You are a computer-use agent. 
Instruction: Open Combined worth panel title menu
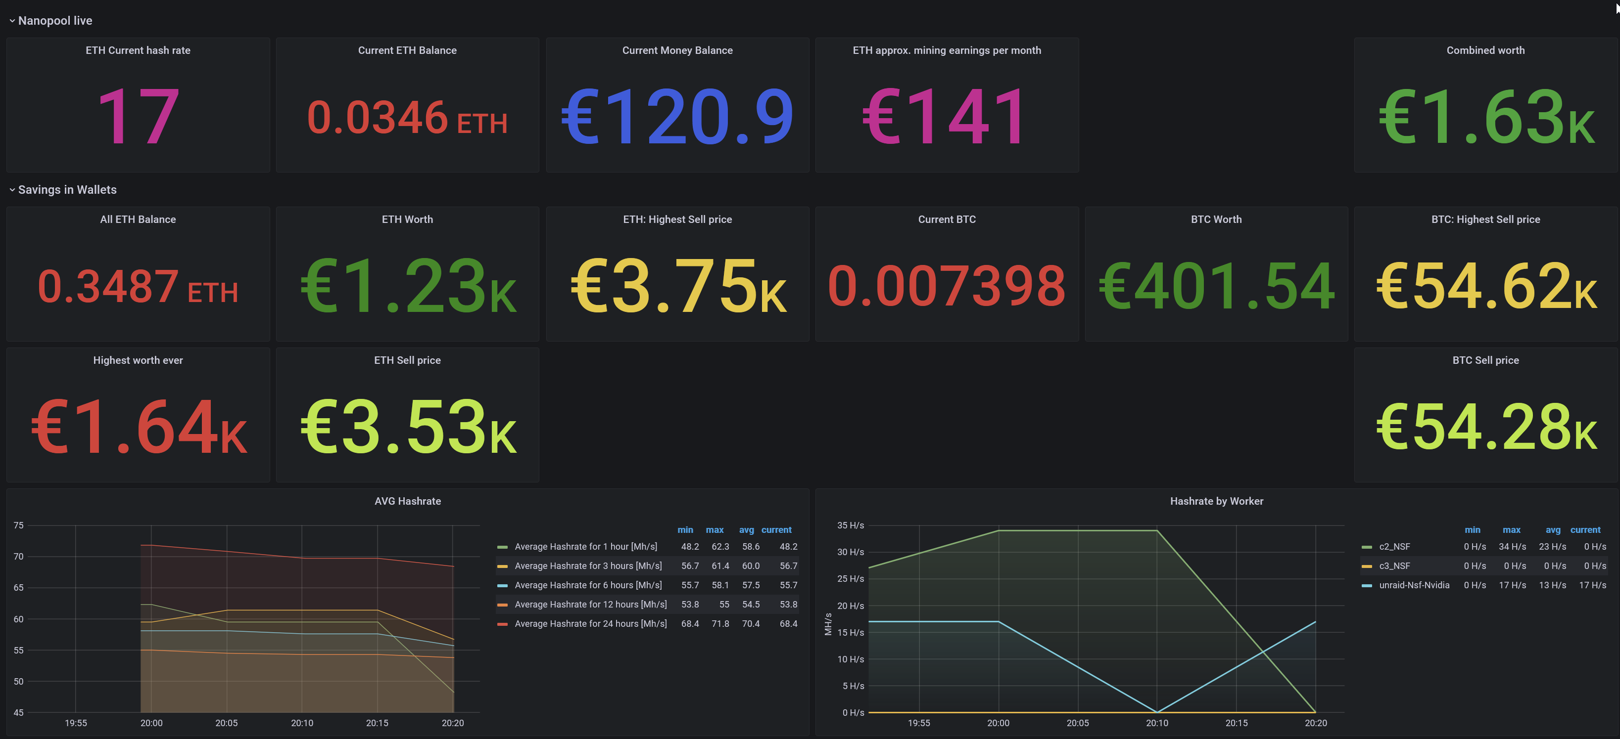coord(1485,50)
